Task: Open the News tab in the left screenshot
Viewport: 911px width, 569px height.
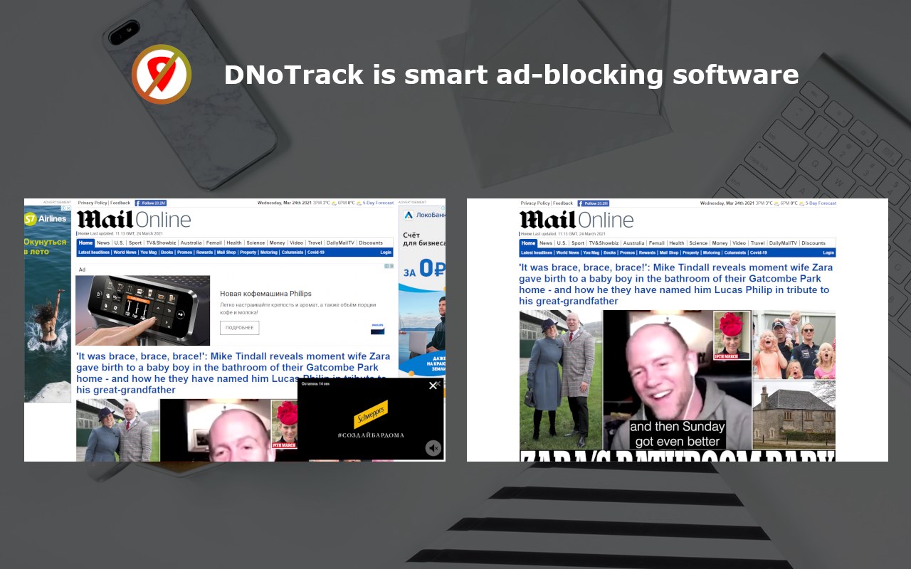Action: [103, 243]
